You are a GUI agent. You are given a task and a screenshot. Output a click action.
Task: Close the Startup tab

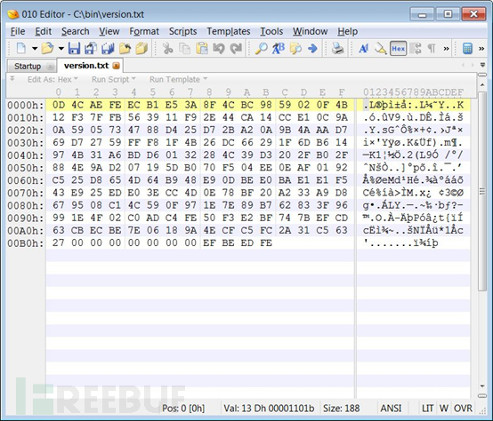(50, 67)
